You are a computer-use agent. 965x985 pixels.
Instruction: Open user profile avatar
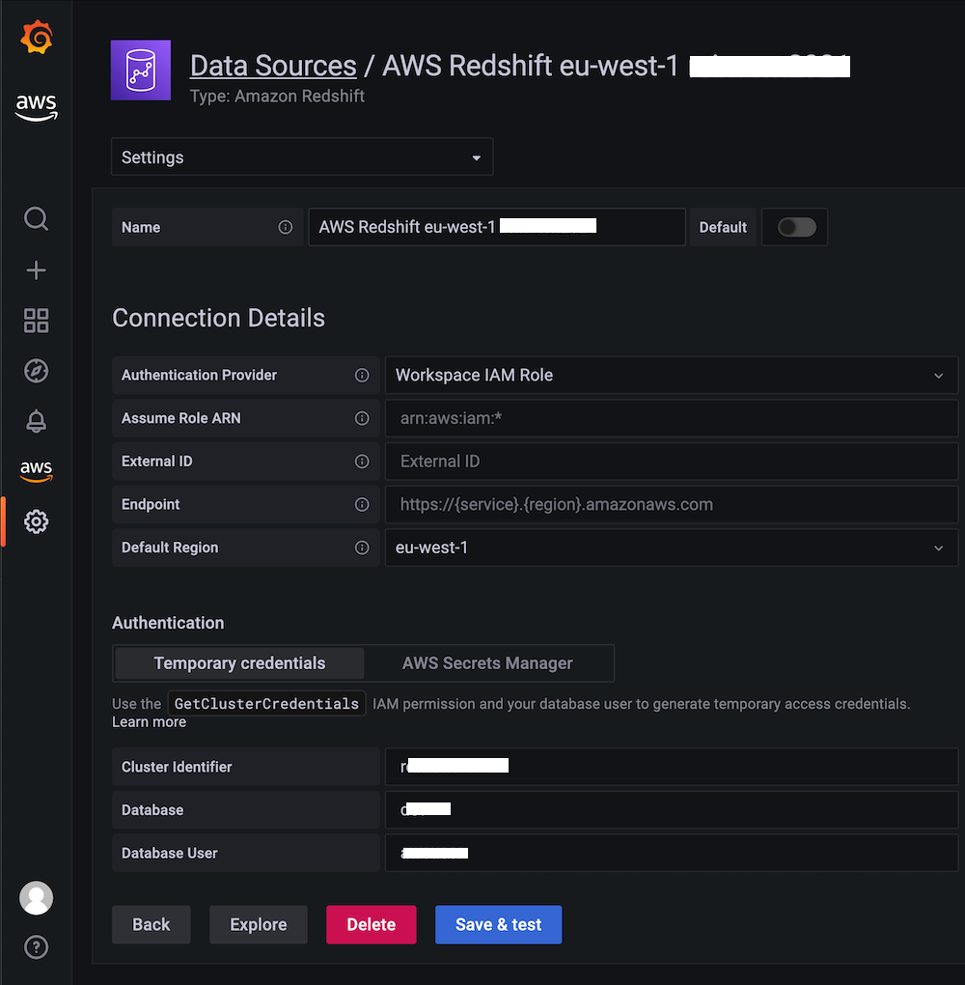[37, 898]
